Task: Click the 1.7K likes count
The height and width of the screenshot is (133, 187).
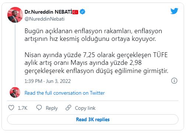Action: [x=22, y=108]
